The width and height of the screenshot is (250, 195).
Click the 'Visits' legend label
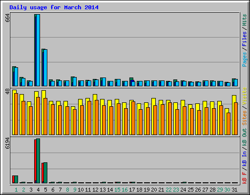[x=245, y=96]
